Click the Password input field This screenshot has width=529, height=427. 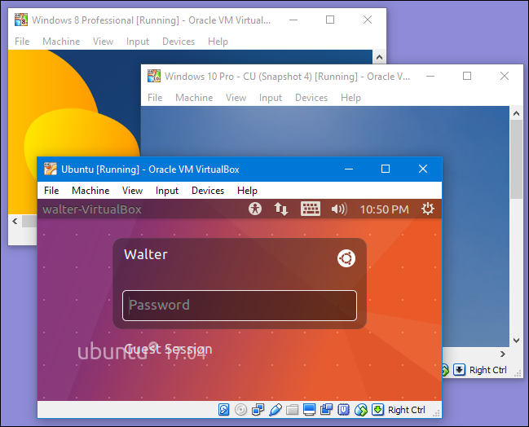(x=239, y=306)
